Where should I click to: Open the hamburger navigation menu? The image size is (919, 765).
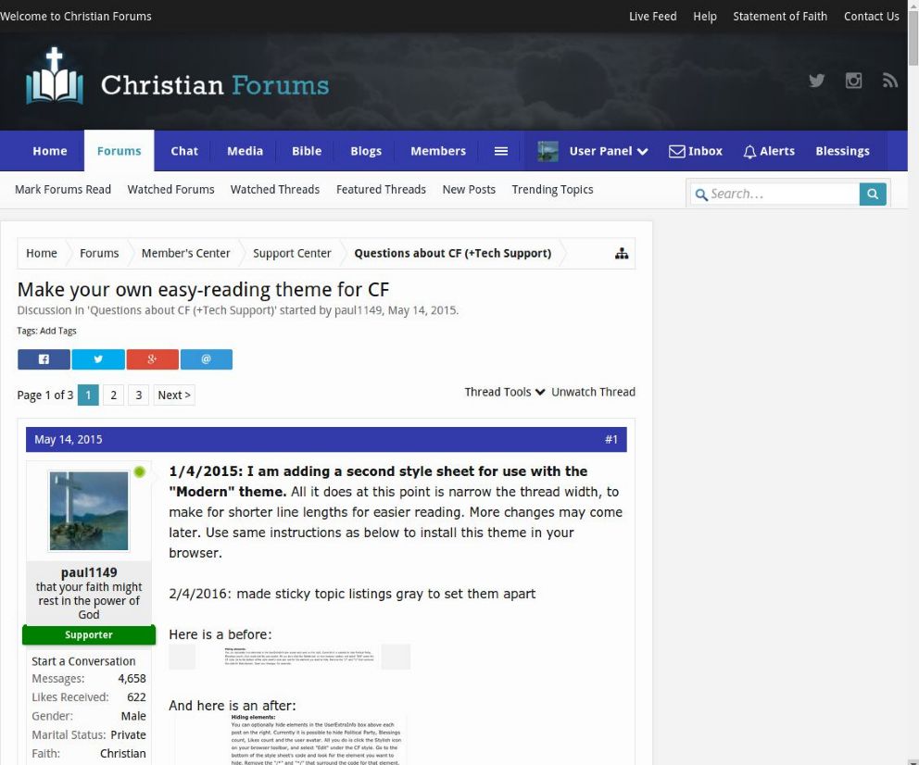pos(501,151)
